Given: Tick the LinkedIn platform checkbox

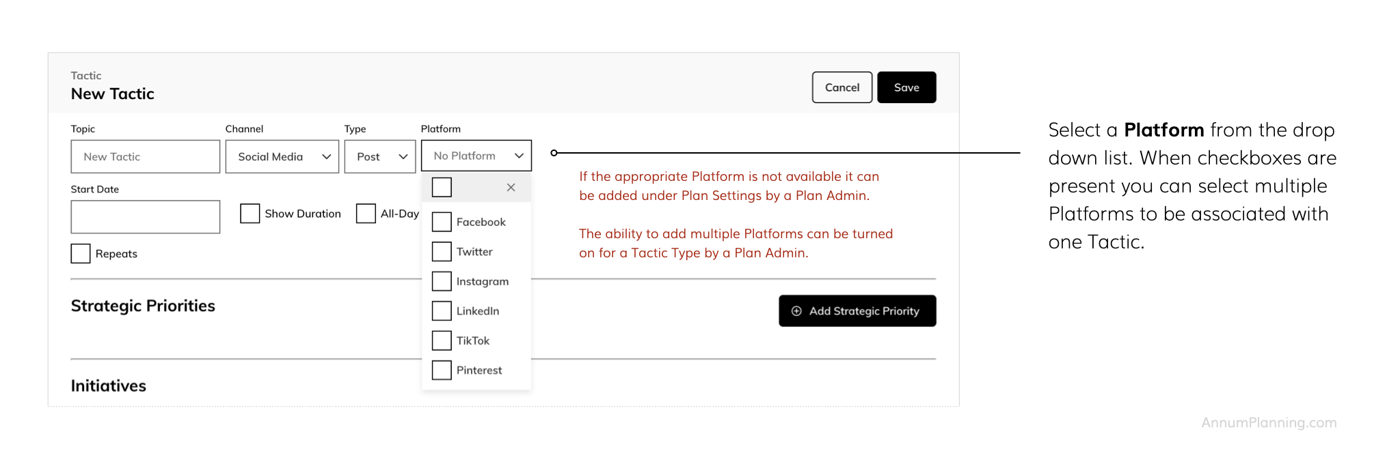Looking at the screenshot, I should tap(442, 311).
